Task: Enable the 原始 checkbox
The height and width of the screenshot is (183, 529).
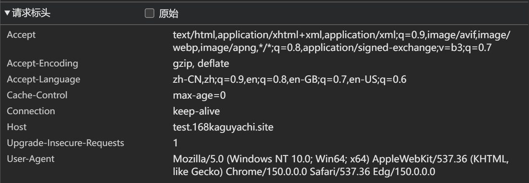Action: 150,13
